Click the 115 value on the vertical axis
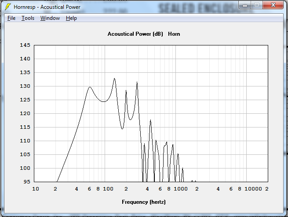288x217 pixels. pyautogui.click(x=25, y=127)
